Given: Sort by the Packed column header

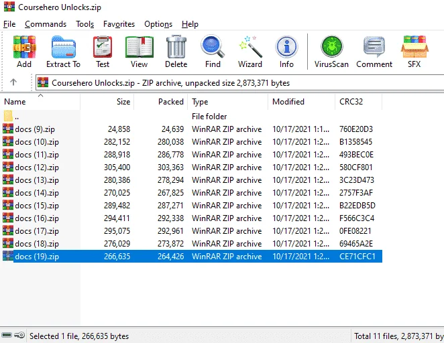Looking at the screenshot, I should click(160, 102).
